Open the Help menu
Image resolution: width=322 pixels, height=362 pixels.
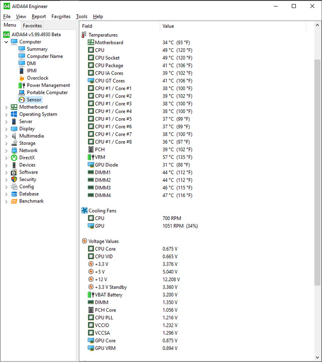click(x=98, y=17)
